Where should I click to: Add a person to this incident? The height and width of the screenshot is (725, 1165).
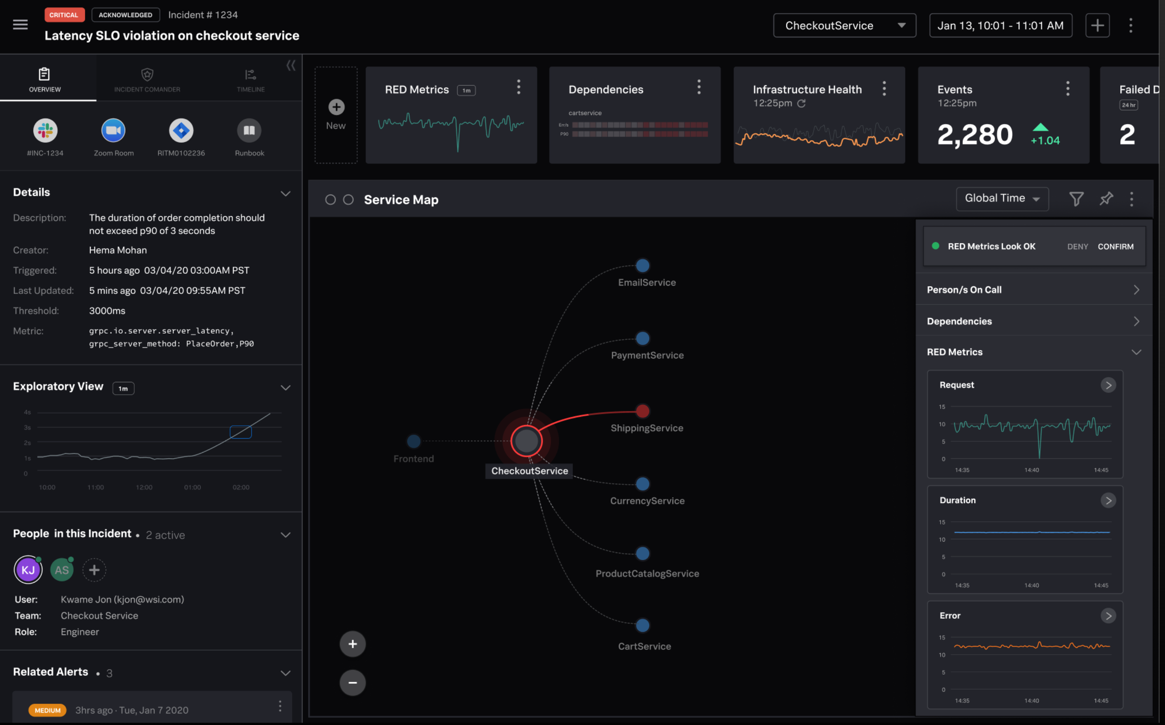pos(94,570)
